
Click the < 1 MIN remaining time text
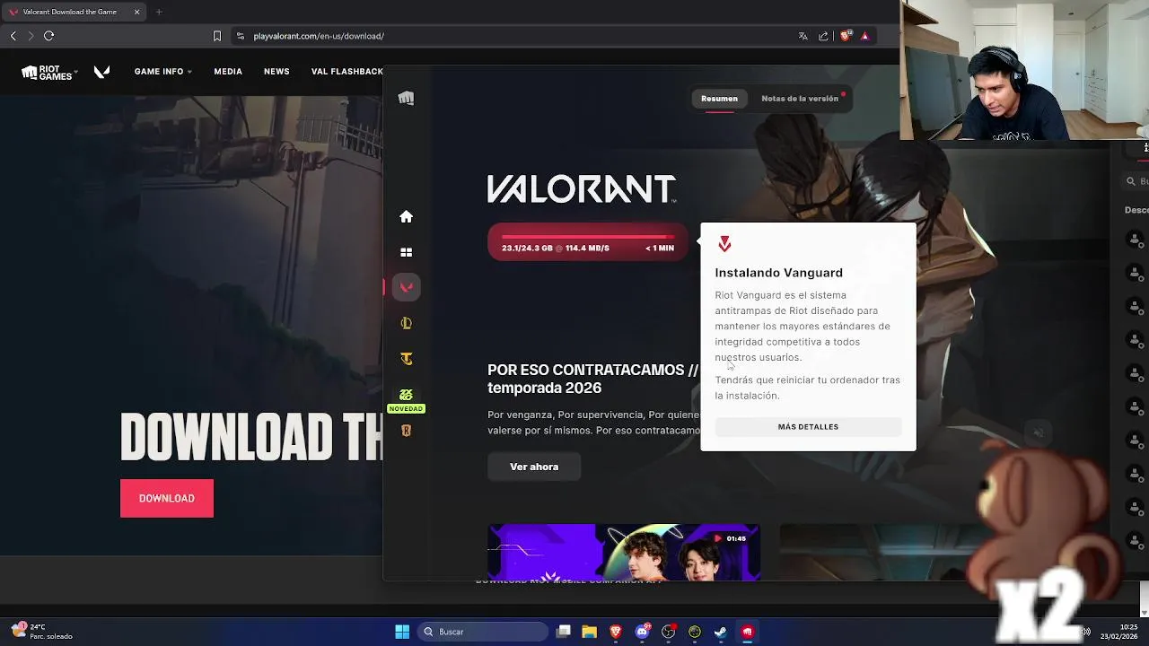tap(660, 249)
